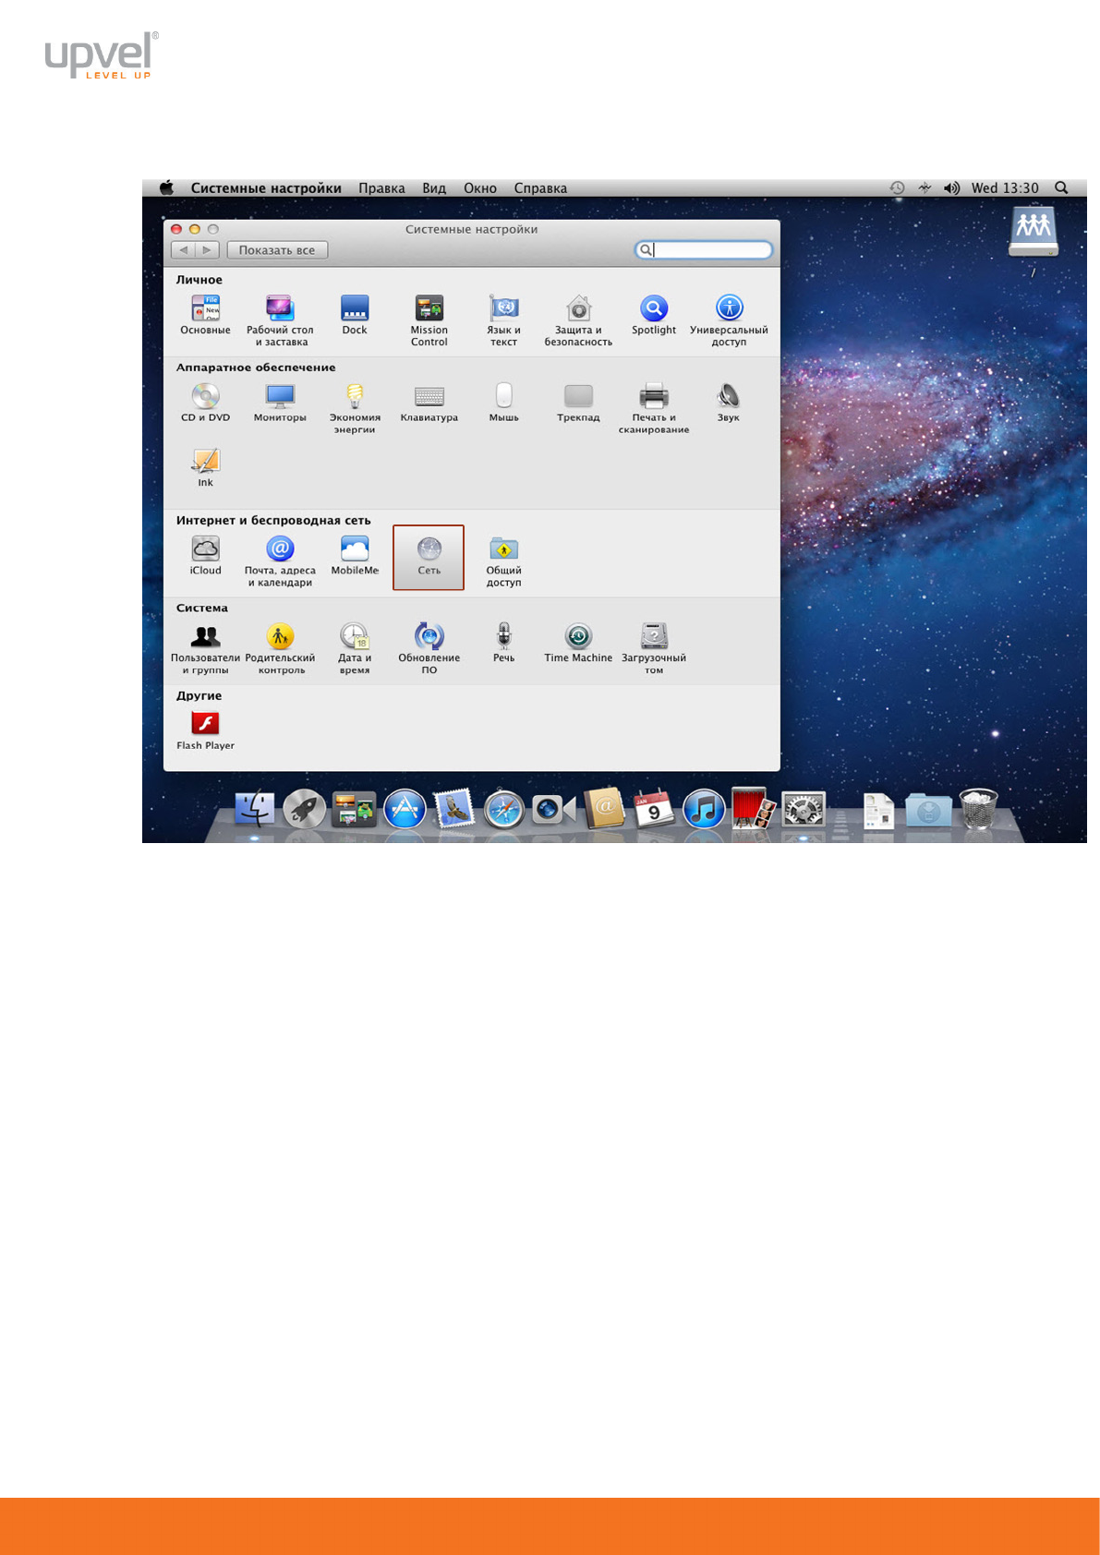Open the Вид menu
Viewport: 1100px width, 1555px height.
coord(434,188)
